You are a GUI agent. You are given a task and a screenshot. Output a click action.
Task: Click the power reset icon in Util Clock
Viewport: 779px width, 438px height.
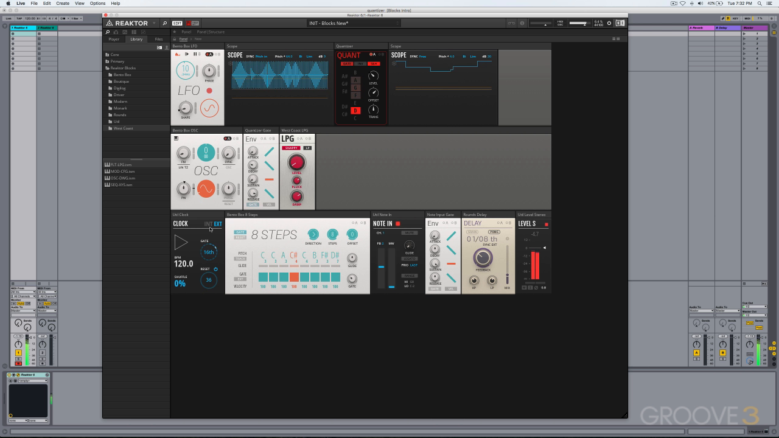(215, 269)
